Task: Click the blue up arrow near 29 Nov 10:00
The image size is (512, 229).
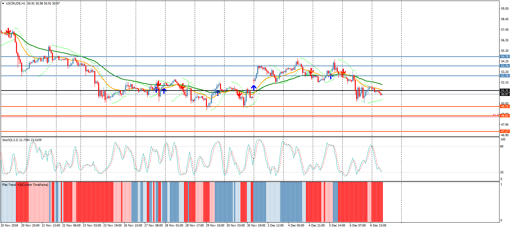Action: tap(218, 93)
